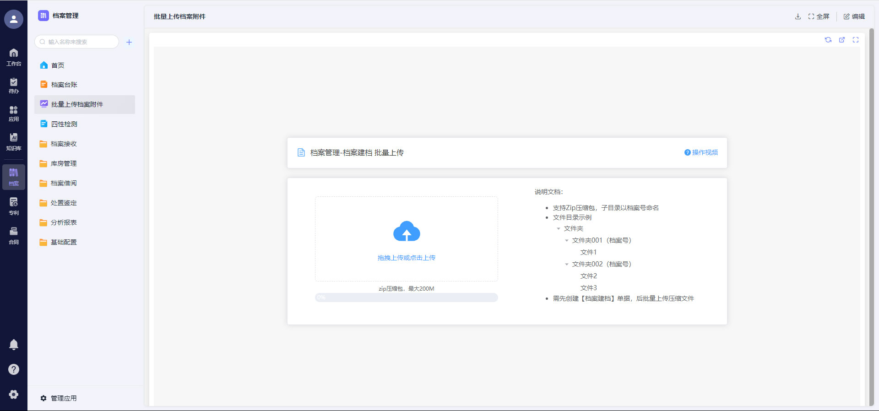
Task: Collapse the 文件夹001 tree node
Action: [x=567, y=240]
